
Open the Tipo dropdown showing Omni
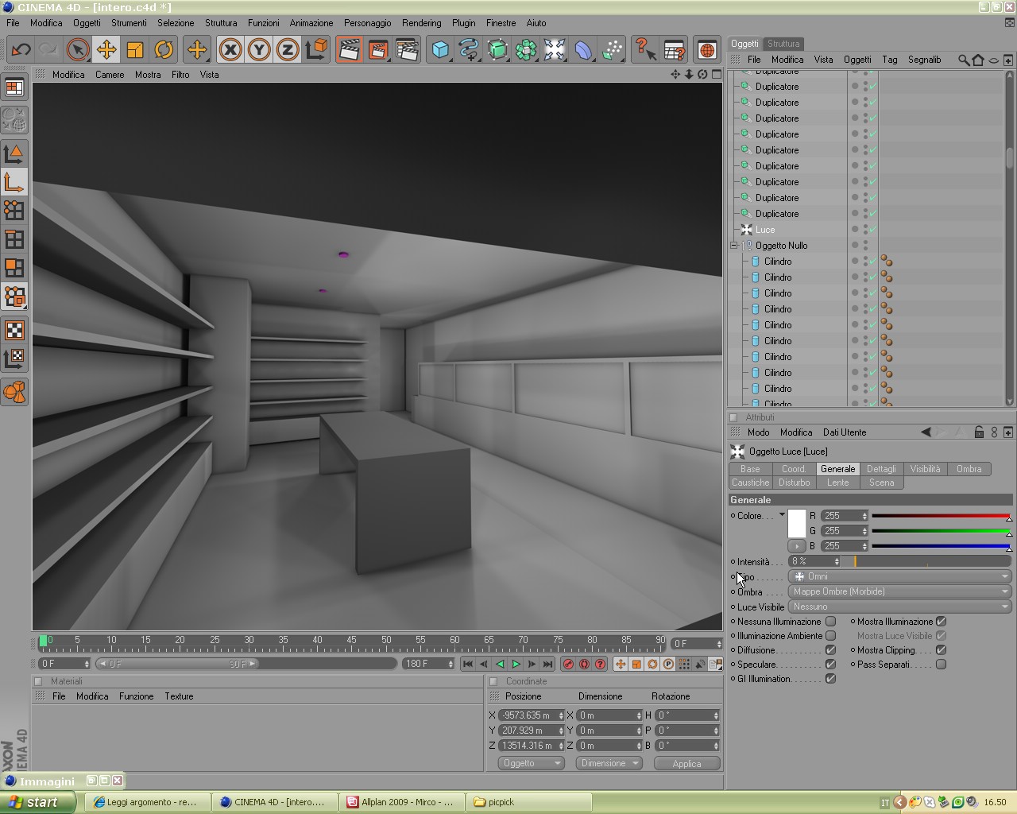tap(900, 576)
